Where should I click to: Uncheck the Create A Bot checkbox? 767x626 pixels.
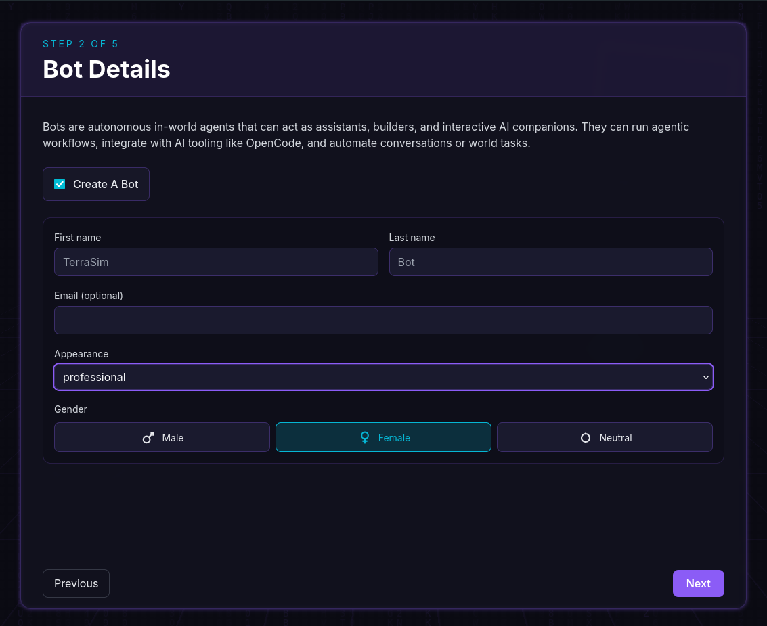[60, 184]
